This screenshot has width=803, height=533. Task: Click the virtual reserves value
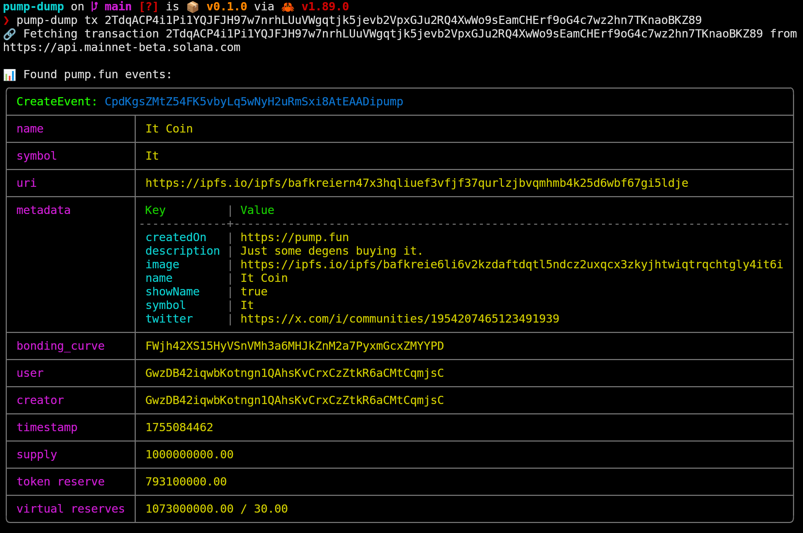pos(216,509)
